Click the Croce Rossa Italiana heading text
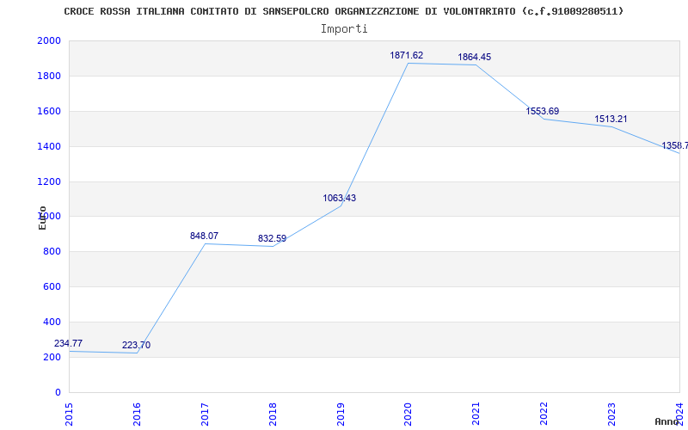688x430 pixels. [343, 11]
